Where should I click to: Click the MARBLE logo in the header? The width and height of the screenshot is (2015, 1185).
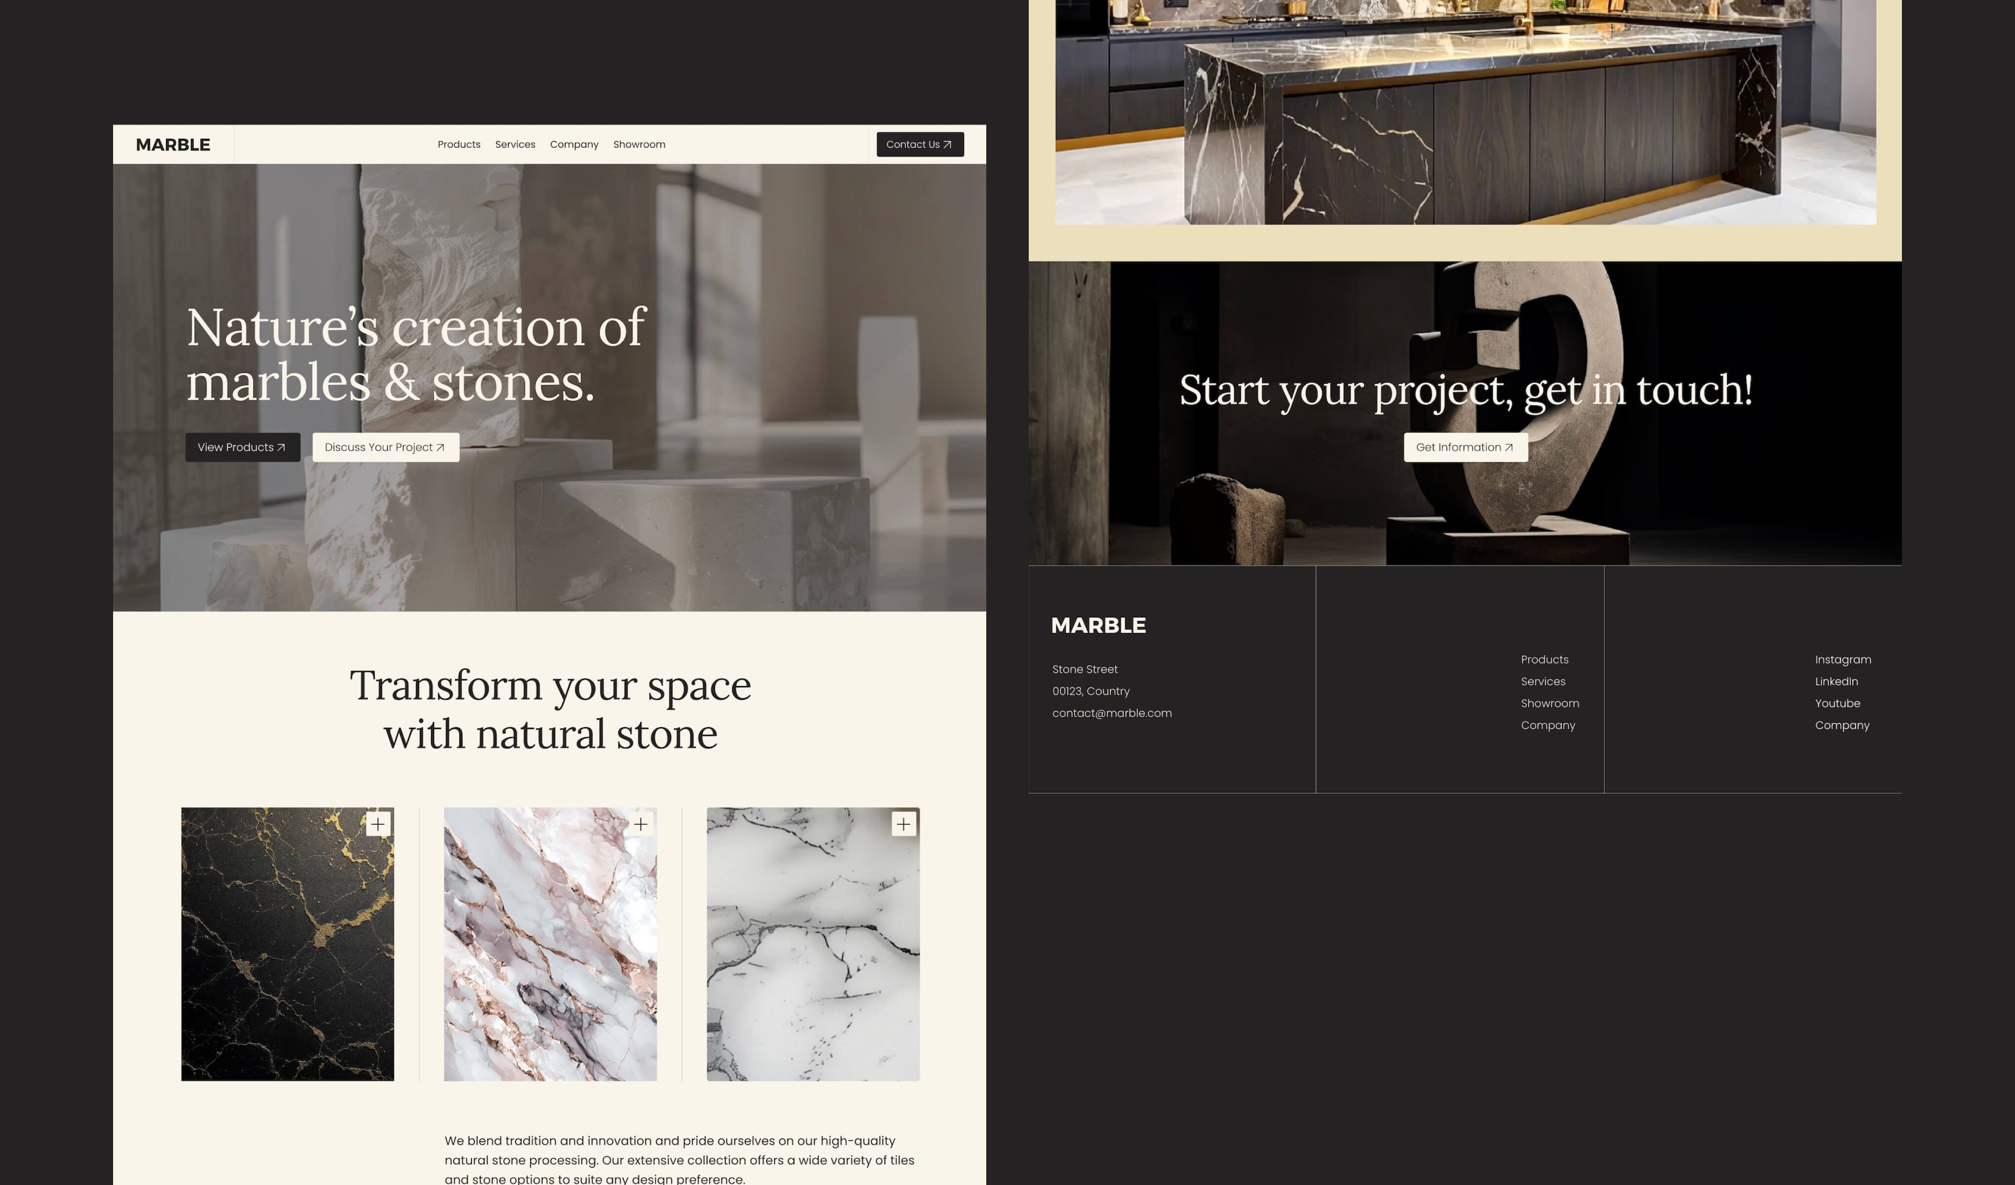(x=173, y=145)
